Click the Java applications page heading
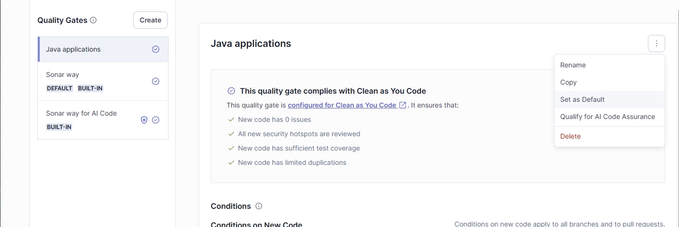 click(251, 43)
